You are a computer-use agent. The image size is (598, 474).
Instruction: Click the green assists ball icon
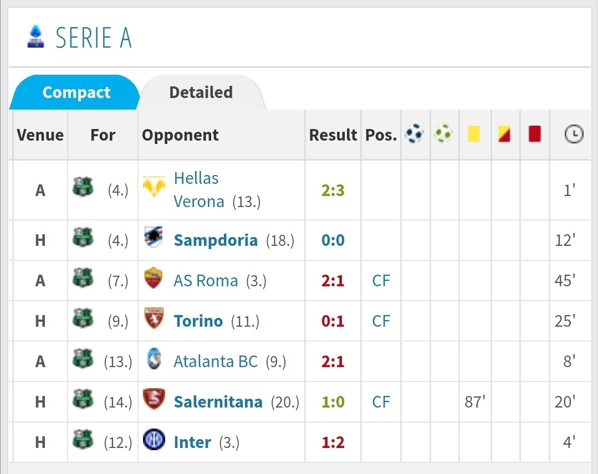443,134
